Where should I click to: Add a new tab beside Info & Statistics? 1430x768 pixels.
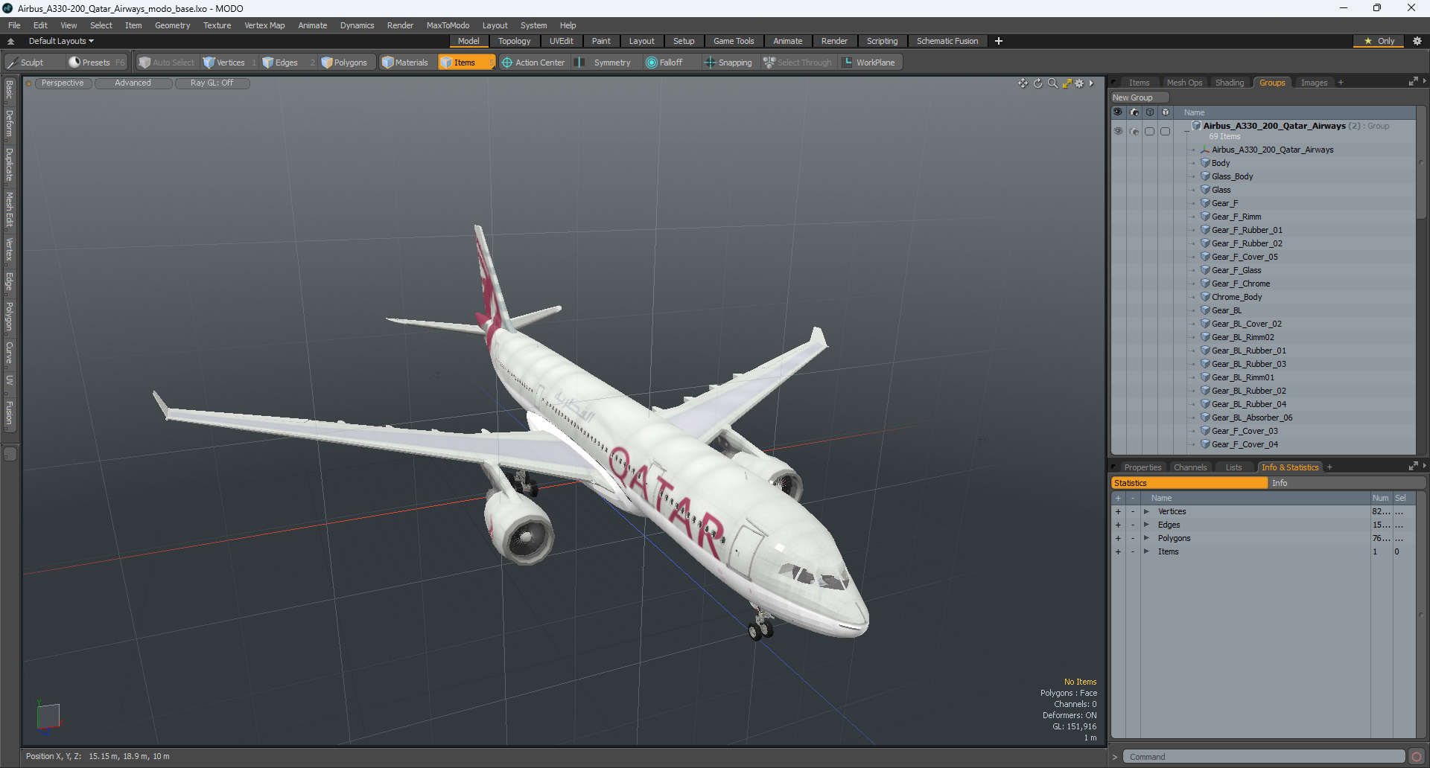tap(1329, 467)
